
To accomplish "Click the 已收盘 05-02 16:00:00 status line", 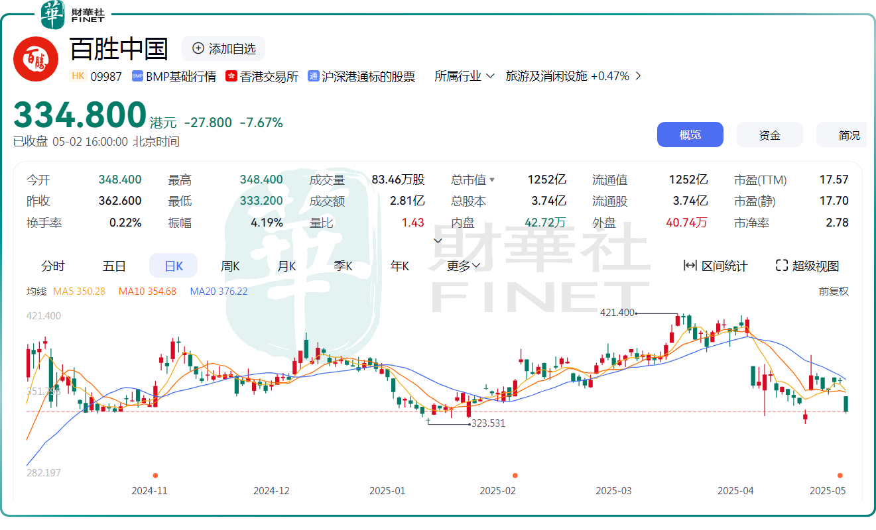I will click(96, 142).
